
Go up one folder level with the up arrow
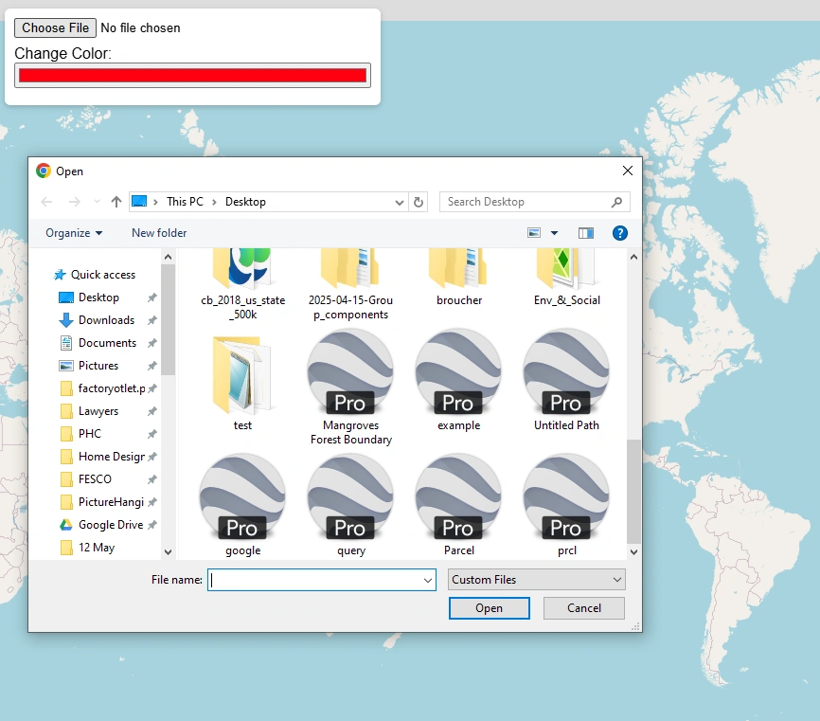(x=115, y=201)
